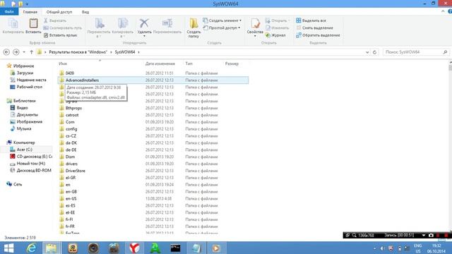Open the Windows Start button
The width and height of the screenshot is (452, 254).
coord(8,248)
